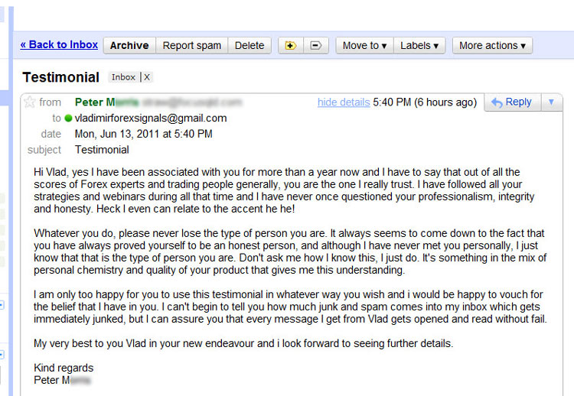Viewport: 574px width, 396px height.
Task: Click the Testimonial conversation title
Action: pyautogui.click(x=60, y=77)
